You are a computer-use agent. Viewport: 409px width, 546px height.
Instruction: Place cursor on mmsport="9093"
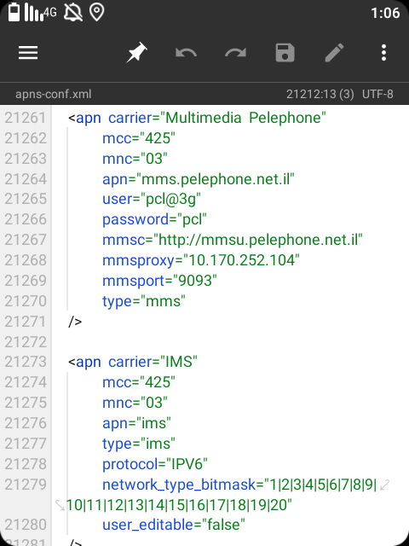point(159,281)
